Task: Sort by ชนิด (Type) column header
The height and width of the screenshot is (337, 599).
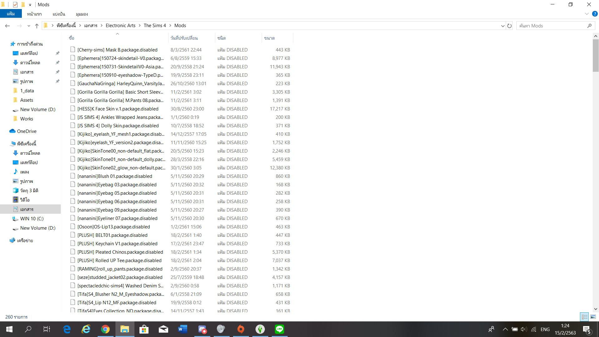Action: coord(238,38)
